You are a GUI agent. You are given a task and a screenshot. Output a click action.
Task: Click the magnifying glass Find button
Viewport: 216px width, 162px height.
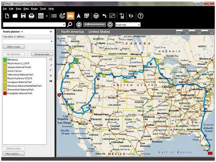[70, 25]
